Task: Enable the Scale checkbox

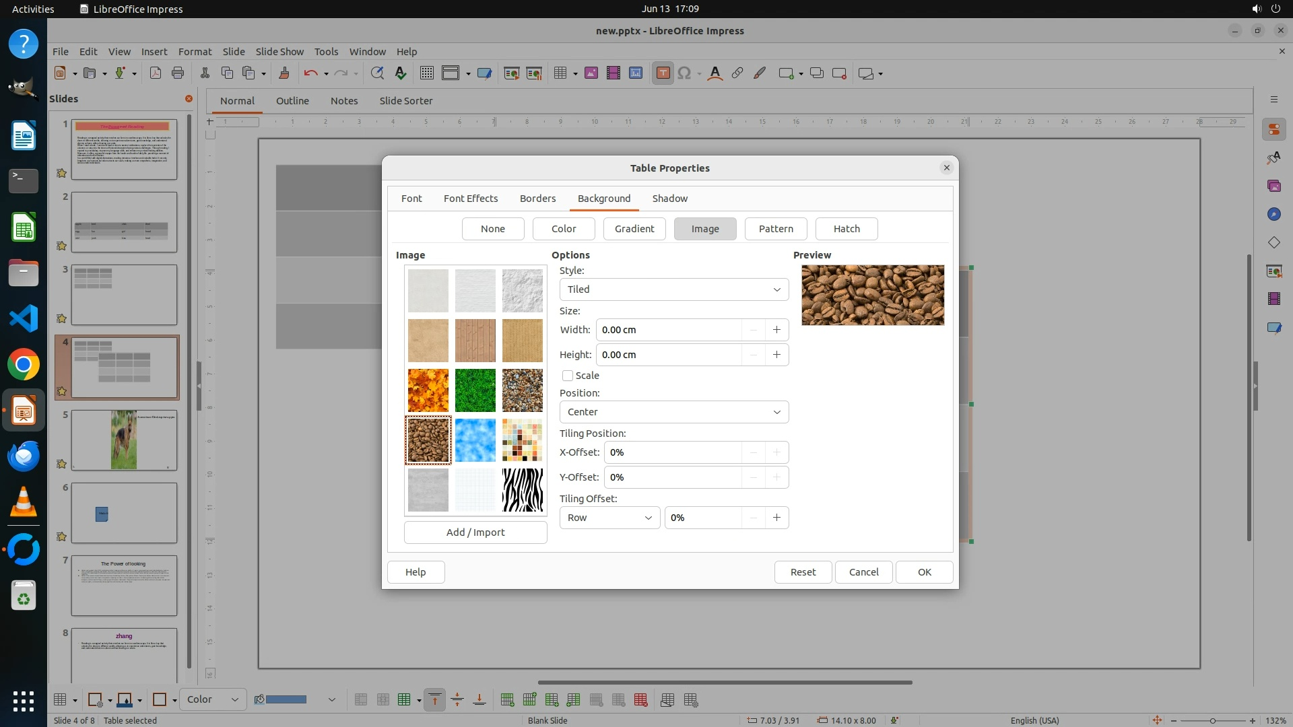Action: [568, 376]
